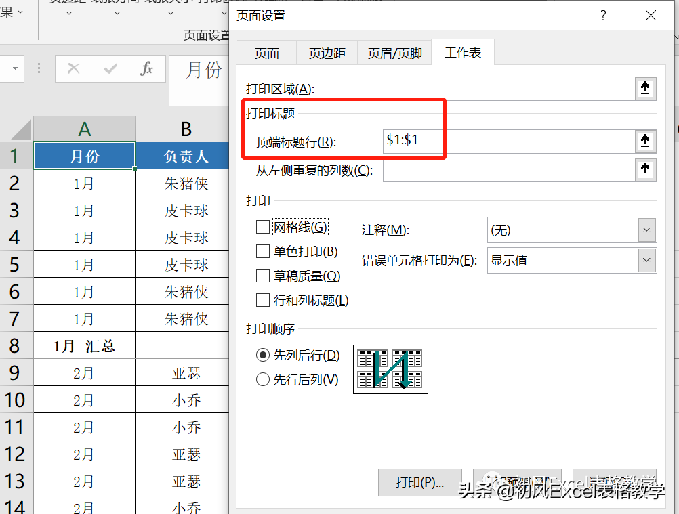Enable the 行和列标题 checkbox
Screen dimensions: 679x514
[263, 300]
